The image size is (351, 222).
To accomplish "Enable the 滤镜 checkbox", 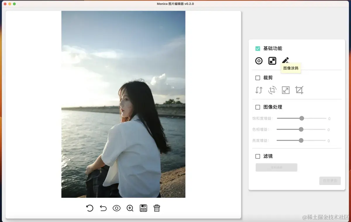I will [258, 156].
